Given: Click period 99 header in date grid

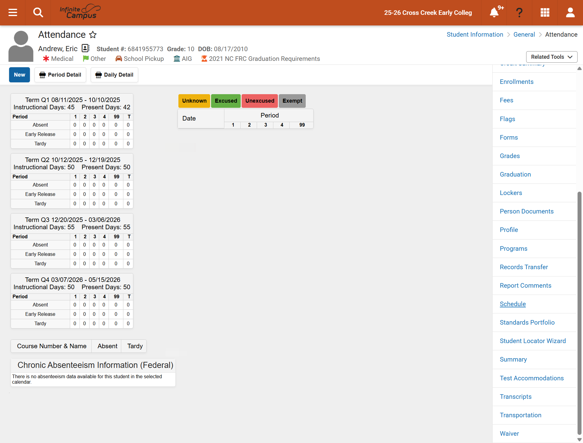Looking at the screenshot, I should (302, 125).
